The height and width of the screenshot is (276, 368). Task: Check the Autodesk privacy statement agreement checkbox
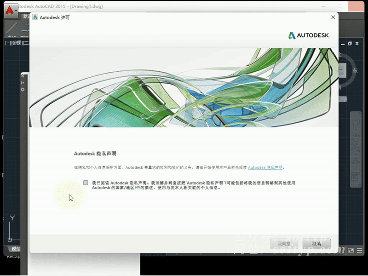[x=86, y=183]
